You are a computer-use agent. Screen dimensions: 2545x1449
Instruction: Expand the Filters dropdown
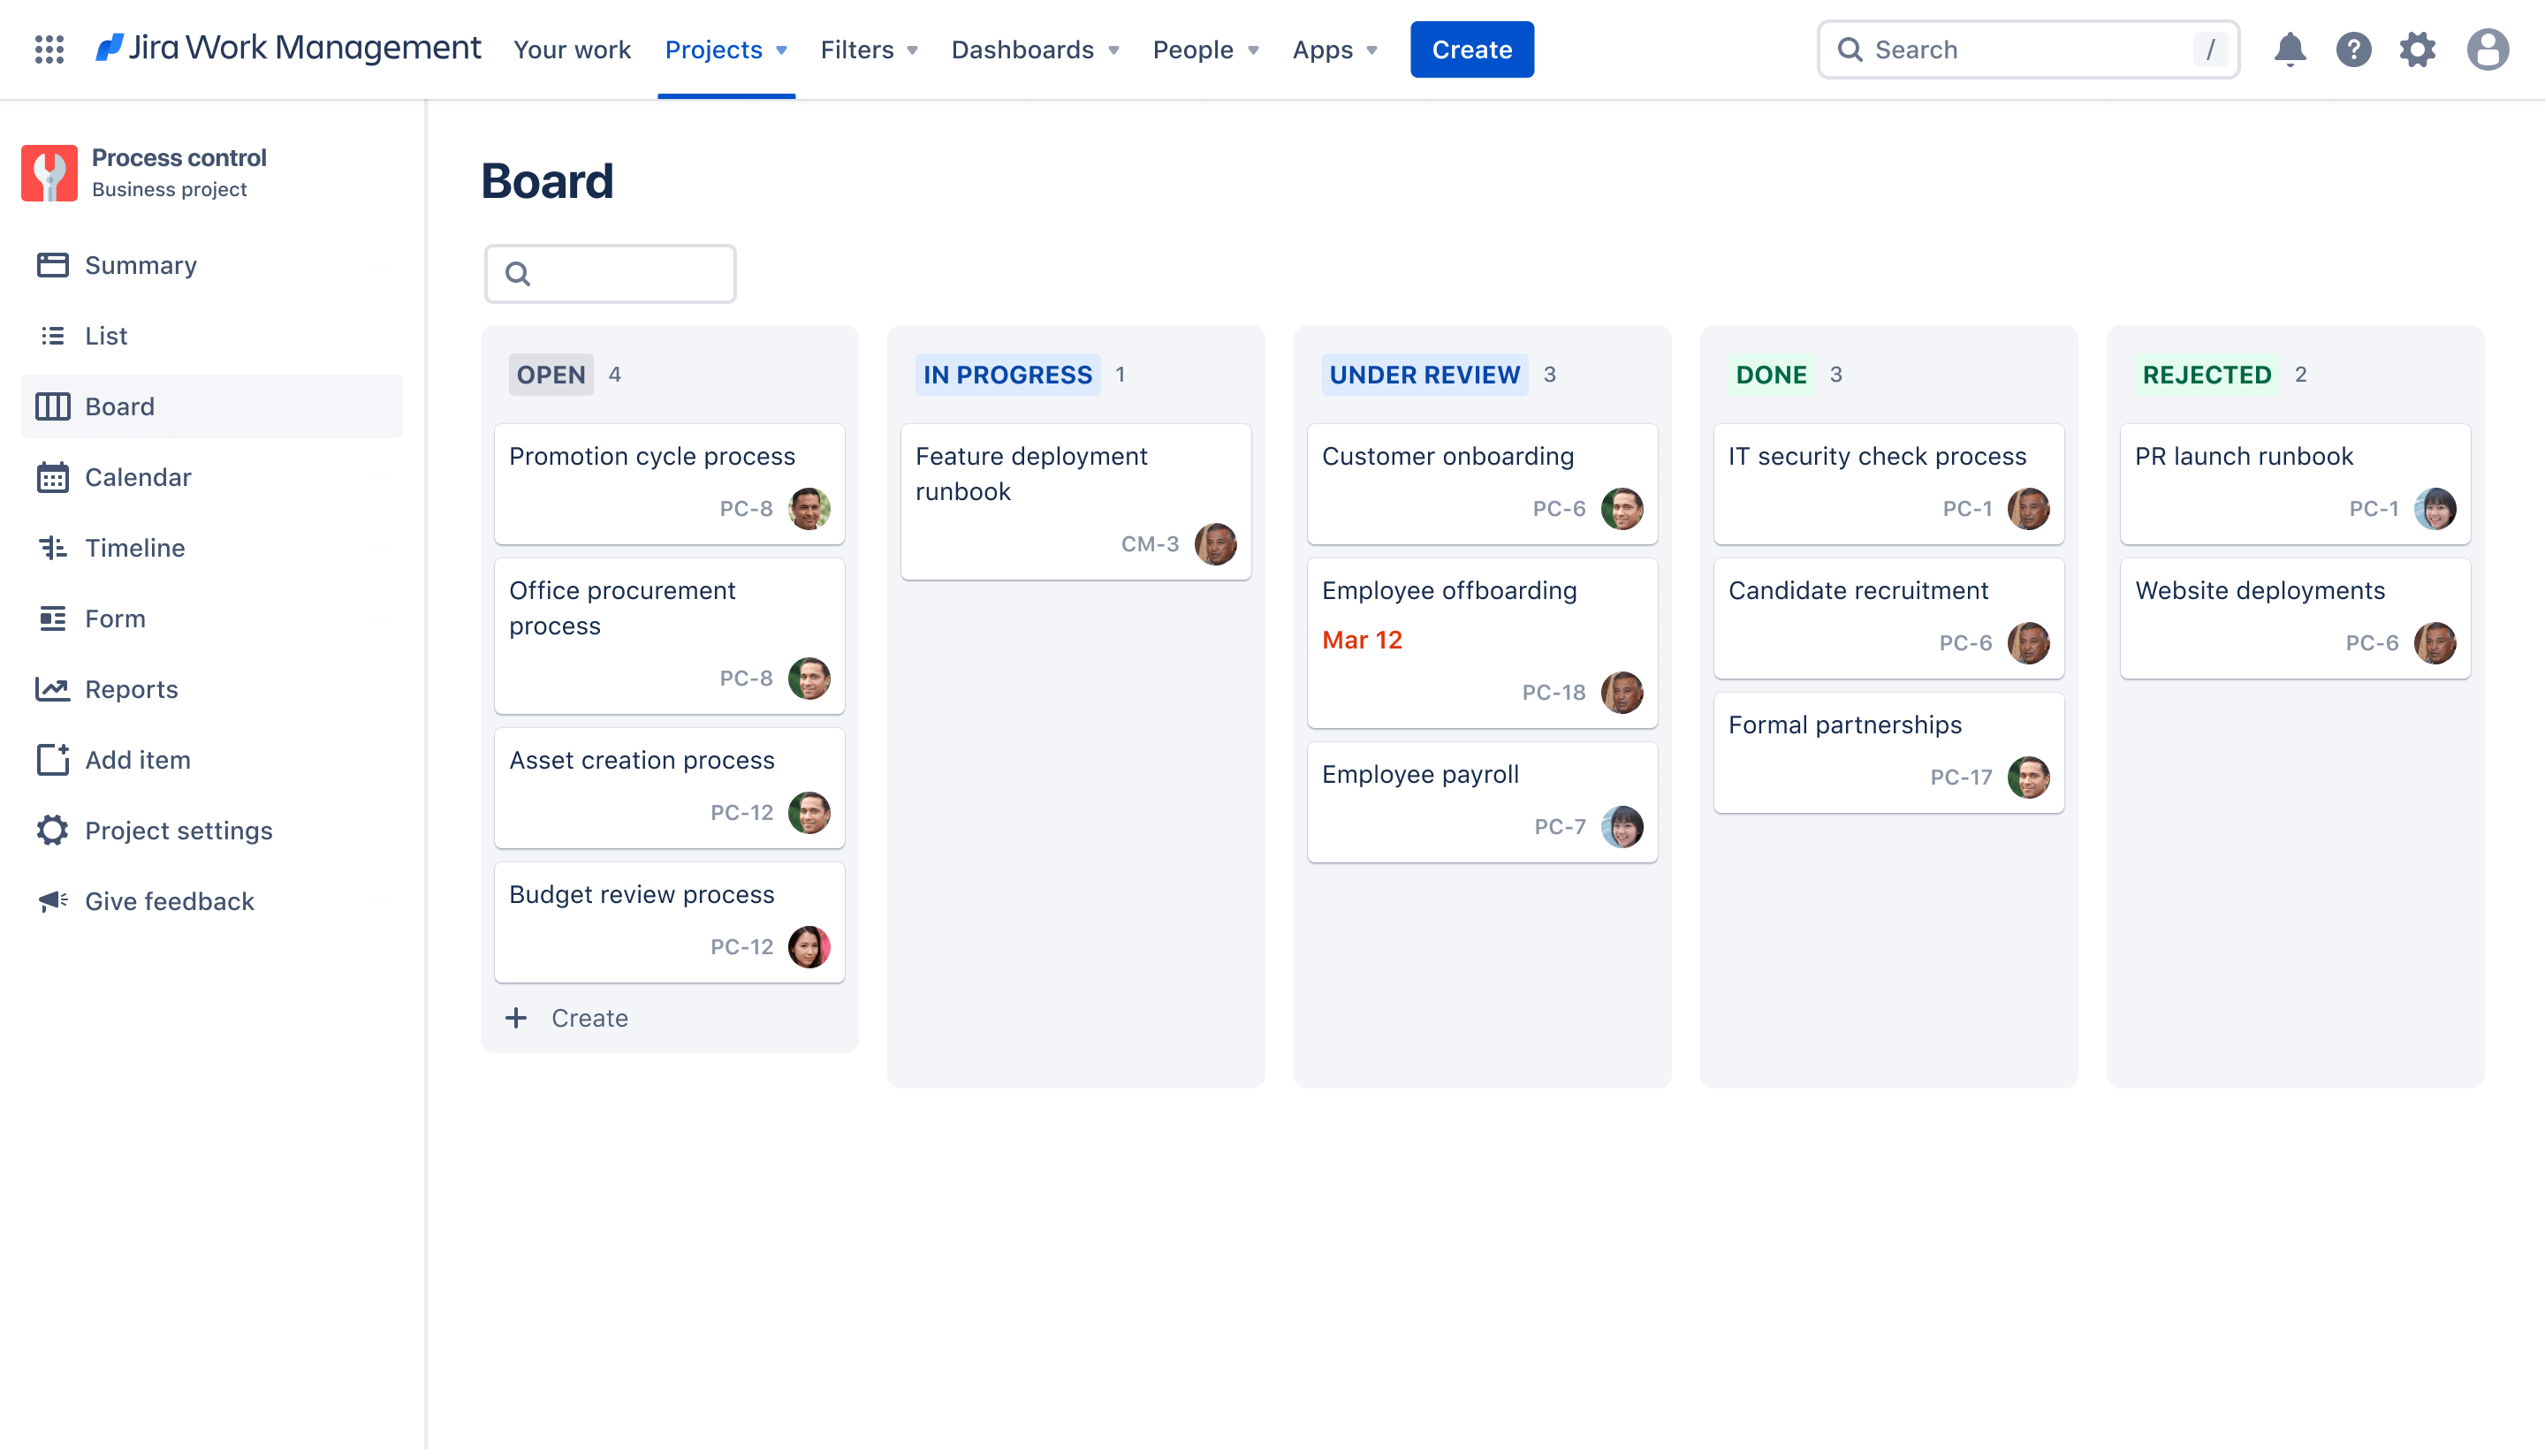[x=869, y=49]
